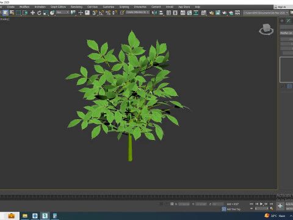The width and height of the screenshot is (293, 220).
Task: Show the Ribbon toggle icon
Action: pos(183,13)
